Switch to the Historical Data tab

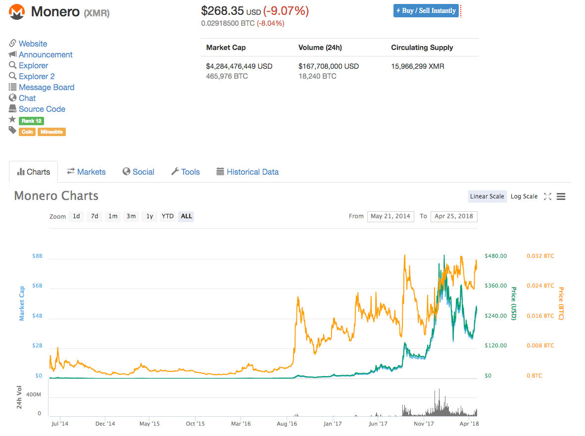(247, 172)
